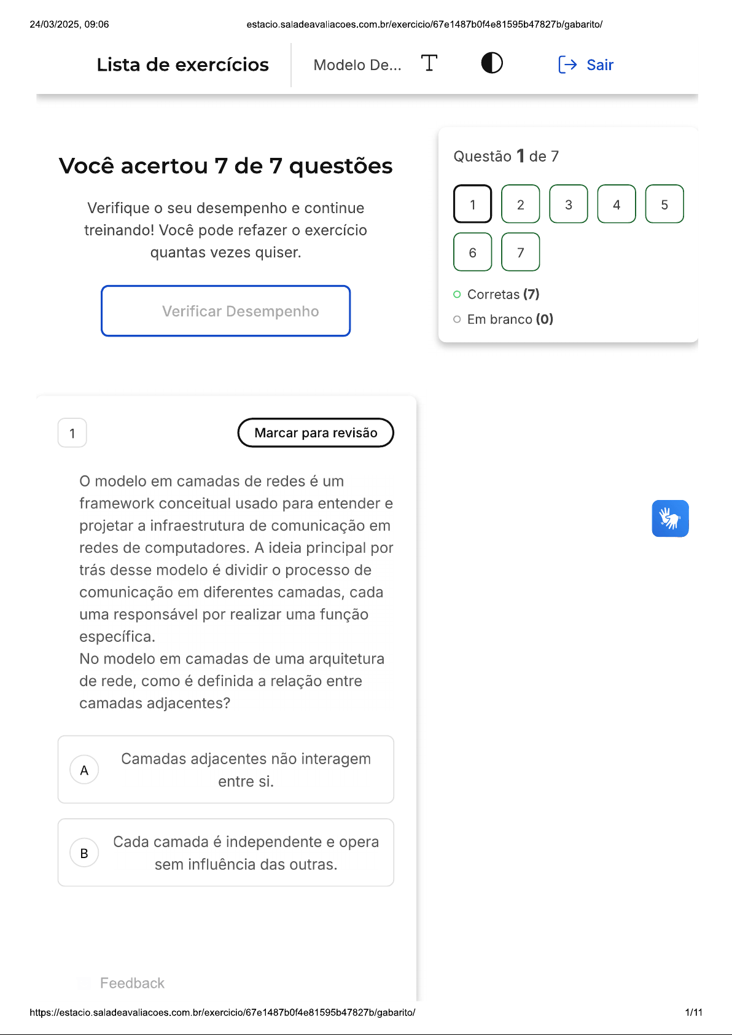Click the Verificar Desempenho button
This screenshot has height=1035, width=732.
point(226,311)
